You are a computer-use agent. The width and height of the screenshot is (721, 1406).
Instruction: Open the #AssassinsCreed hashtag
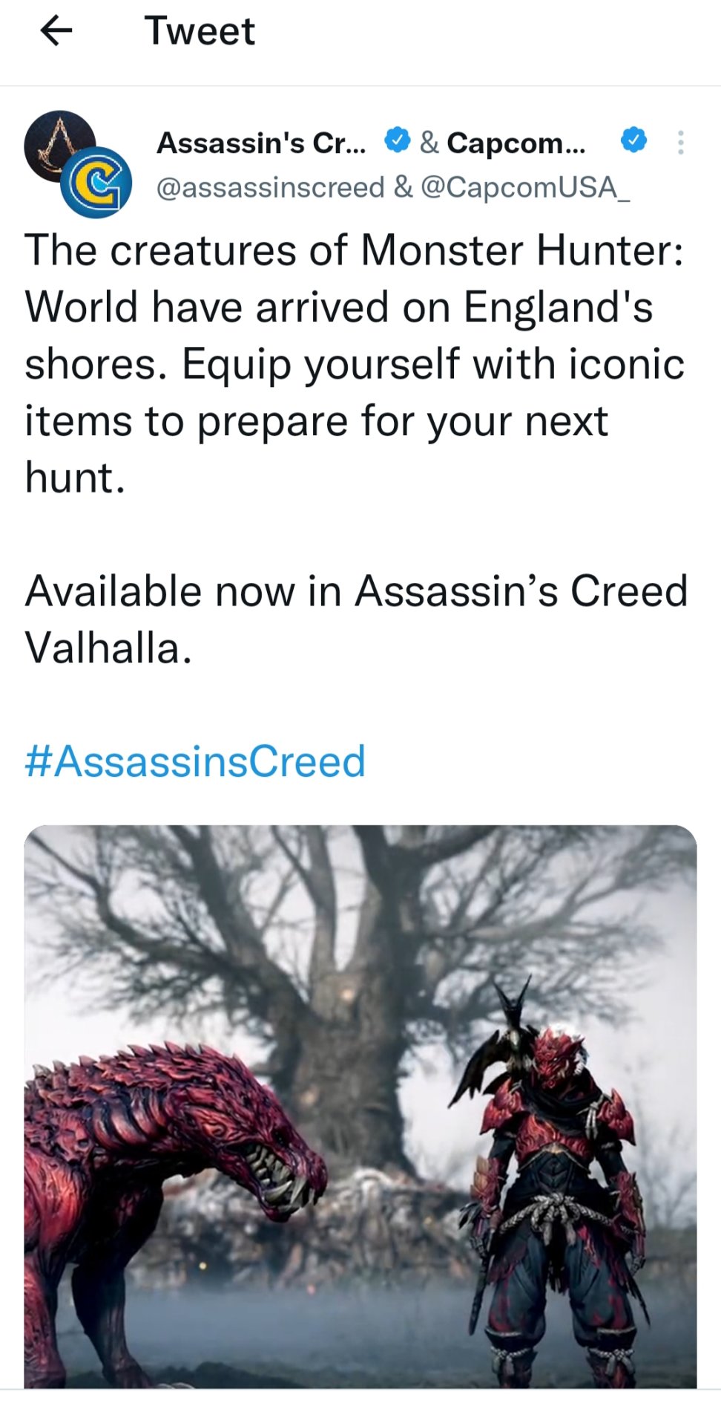(195, 761)
